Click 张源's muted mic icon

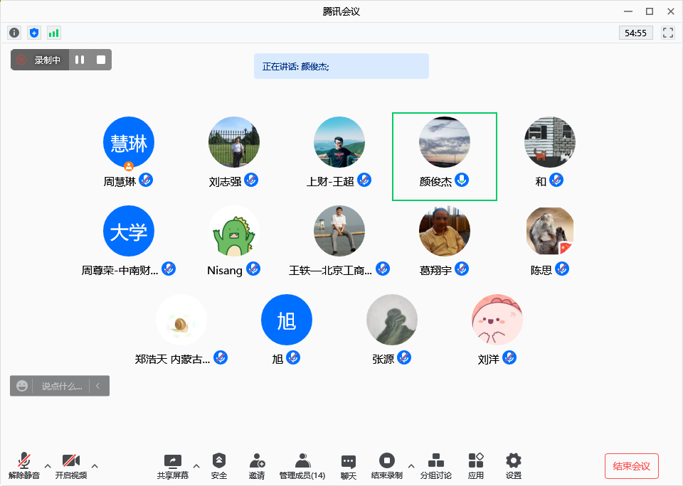click(404, 357)
